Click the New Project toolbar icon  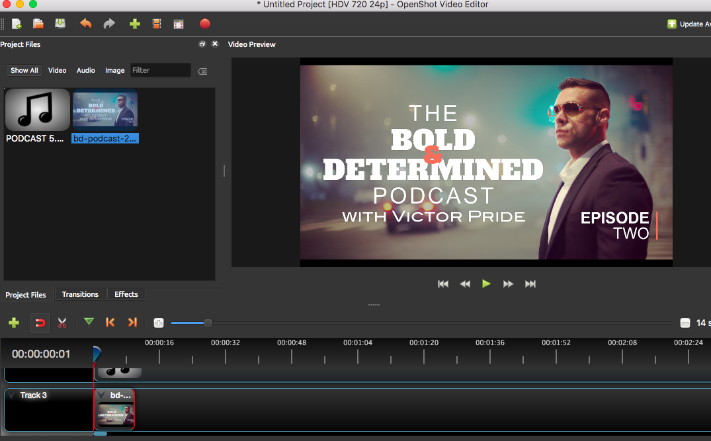coord(17,24)
